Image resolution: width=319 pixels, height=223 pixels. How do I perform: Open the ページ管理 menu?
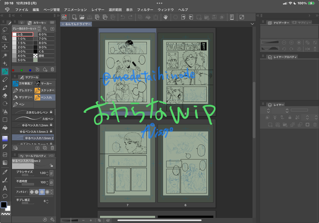coord(52,10)
